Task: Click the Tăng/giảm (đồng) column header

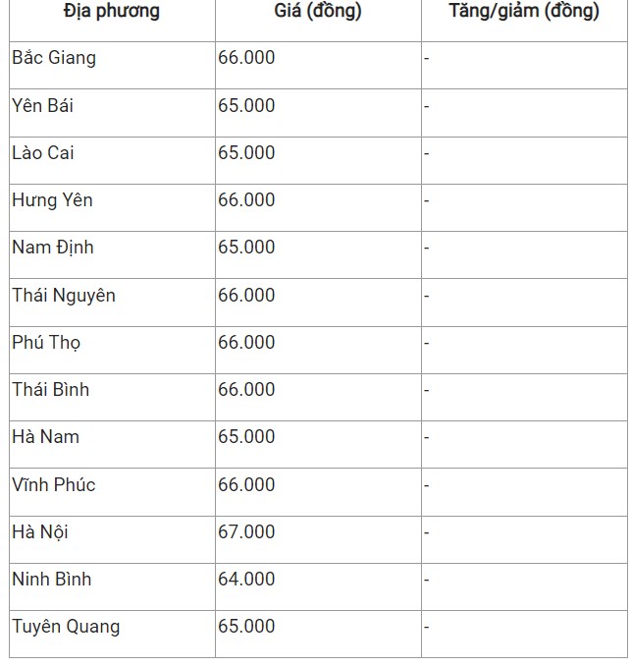Action: [523, 13]
